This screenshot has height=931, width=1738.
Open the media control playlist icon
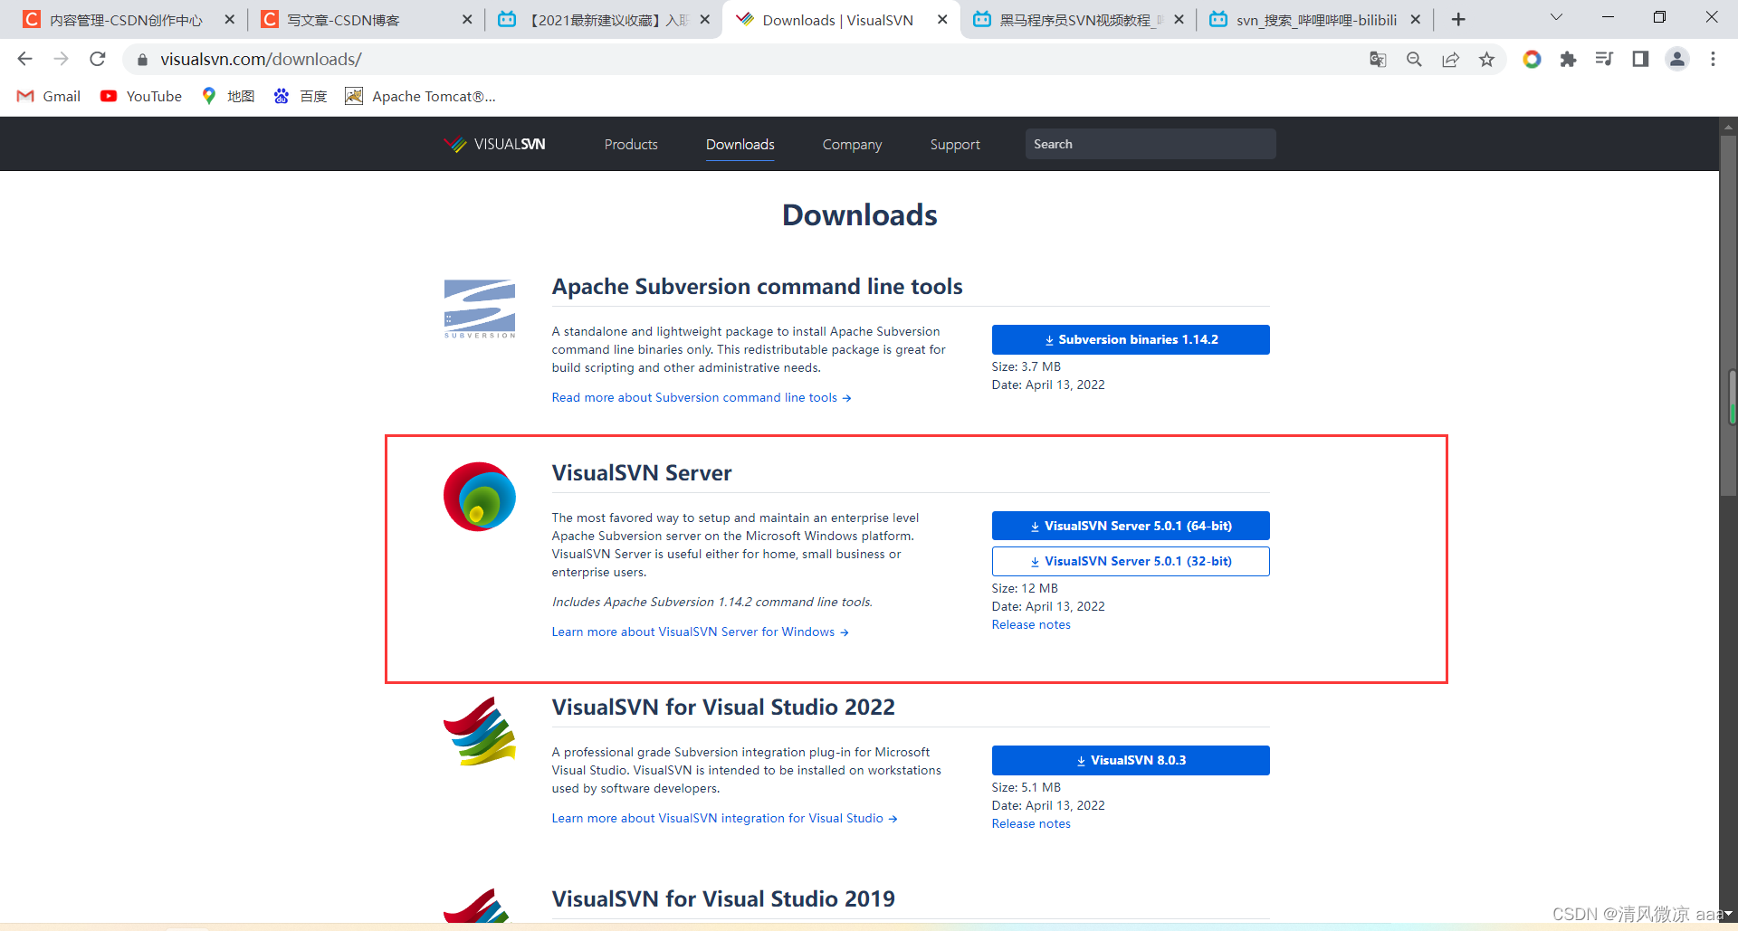coord(1604,59)
